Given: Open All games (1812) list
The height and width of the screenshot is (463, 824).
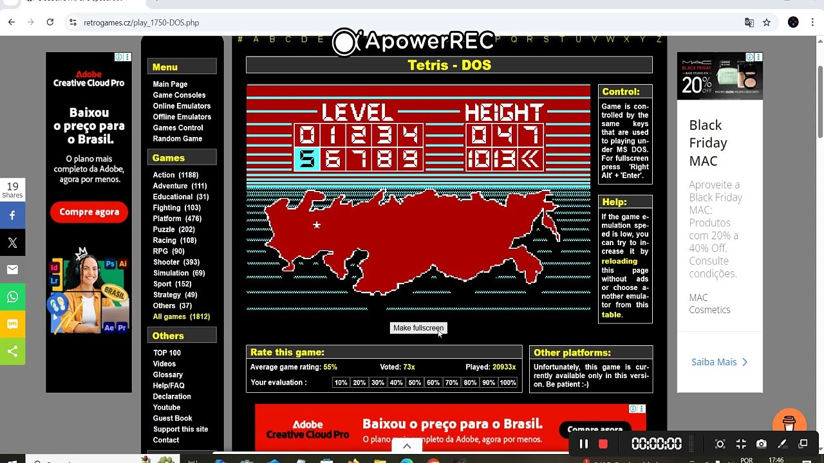Looking at the screenshot, I should [x=182, y=317].
